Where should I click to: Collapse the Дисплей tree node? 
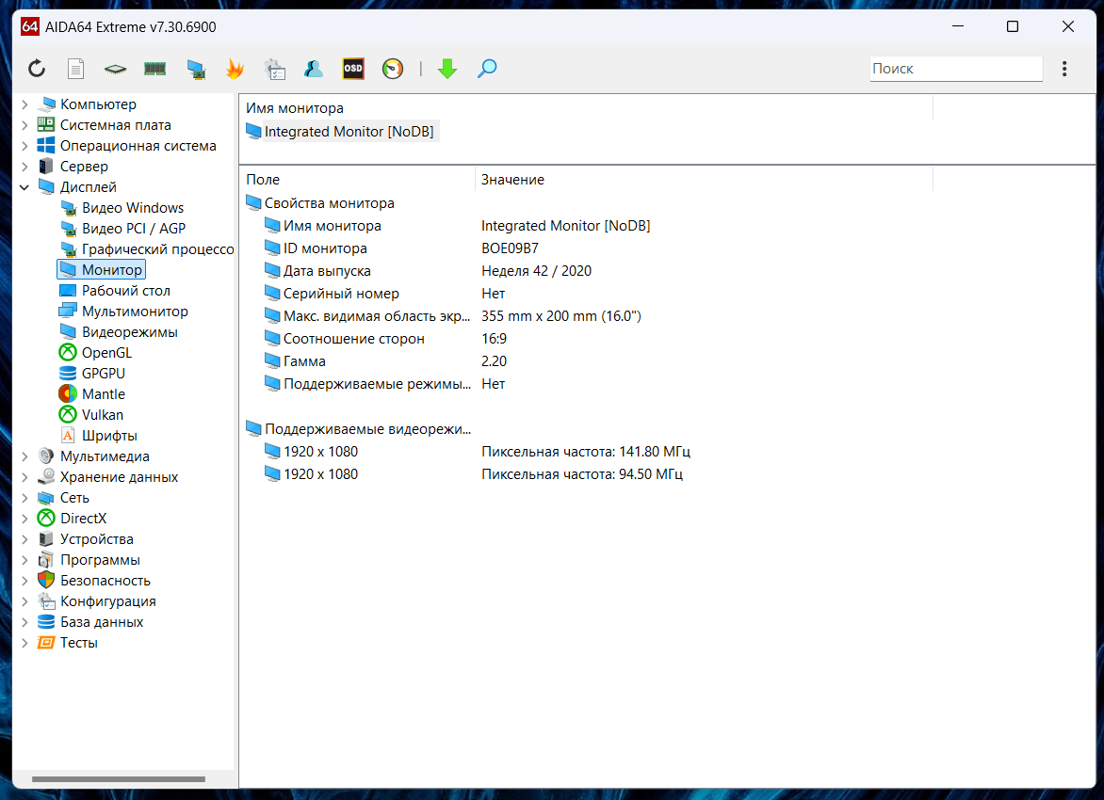tap(24, 187)
